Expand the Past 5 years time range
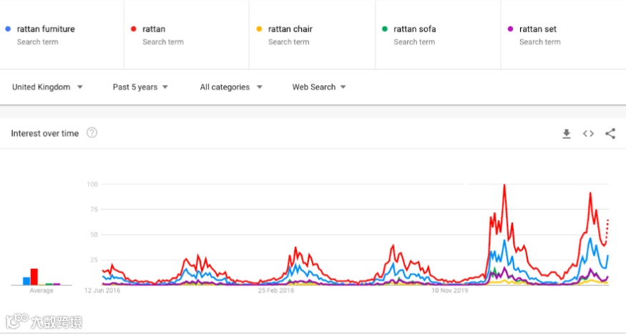The width and height of the screenshot is (626, 334). pyautogui.click(x=140, y=87)
